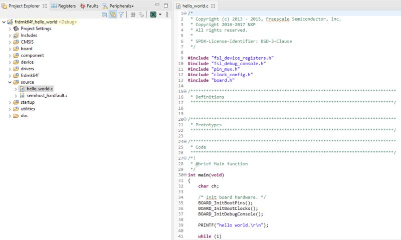Select the doc folder
This screenshot has height=240, width=401.
[x=25, y=116]
